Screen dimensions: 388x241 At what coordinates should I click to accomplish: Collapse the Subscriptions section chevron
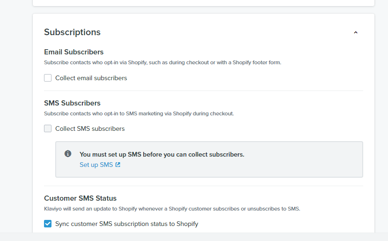(356, 33)
